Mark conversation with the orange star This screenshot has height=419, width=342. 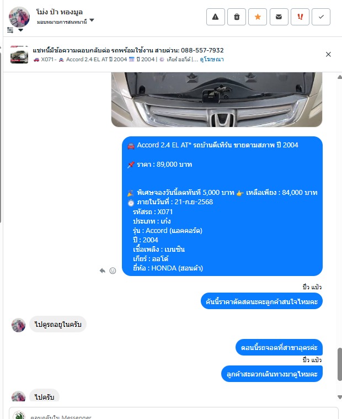258,17
